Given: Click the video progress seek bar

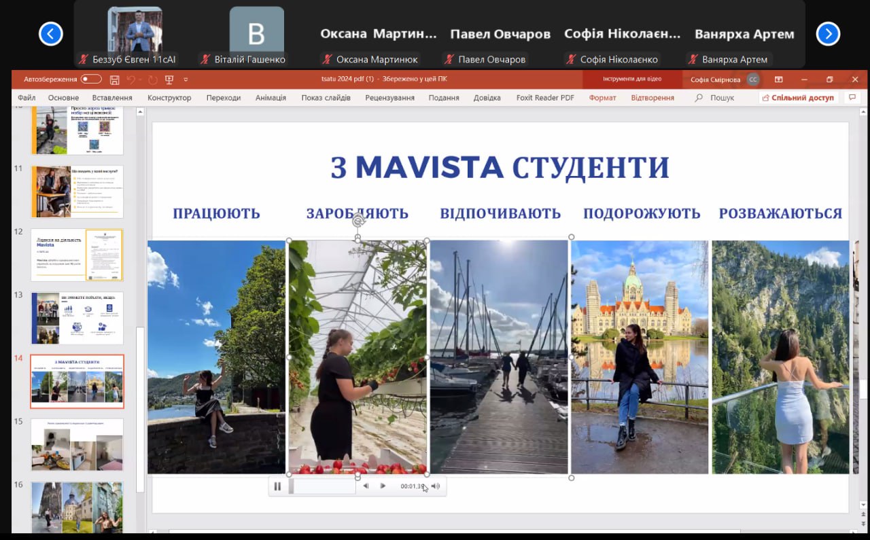Looking at the screenshot, I should (322, 486).
